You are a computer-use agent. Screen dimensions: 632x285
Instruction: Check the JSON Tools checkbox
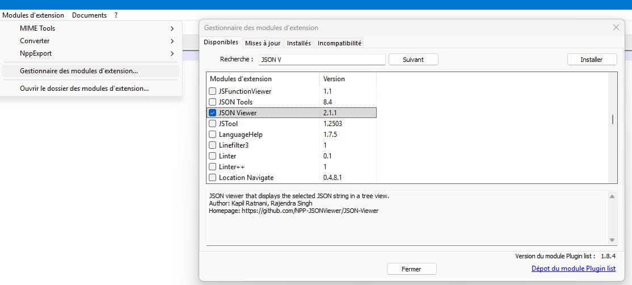(x=212, y=102)
